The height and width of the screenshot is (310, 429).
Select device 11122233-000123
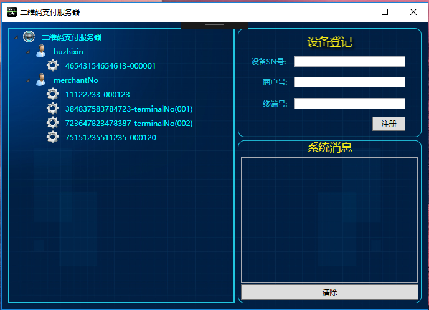pyautogui.click(x=97, y=95)
